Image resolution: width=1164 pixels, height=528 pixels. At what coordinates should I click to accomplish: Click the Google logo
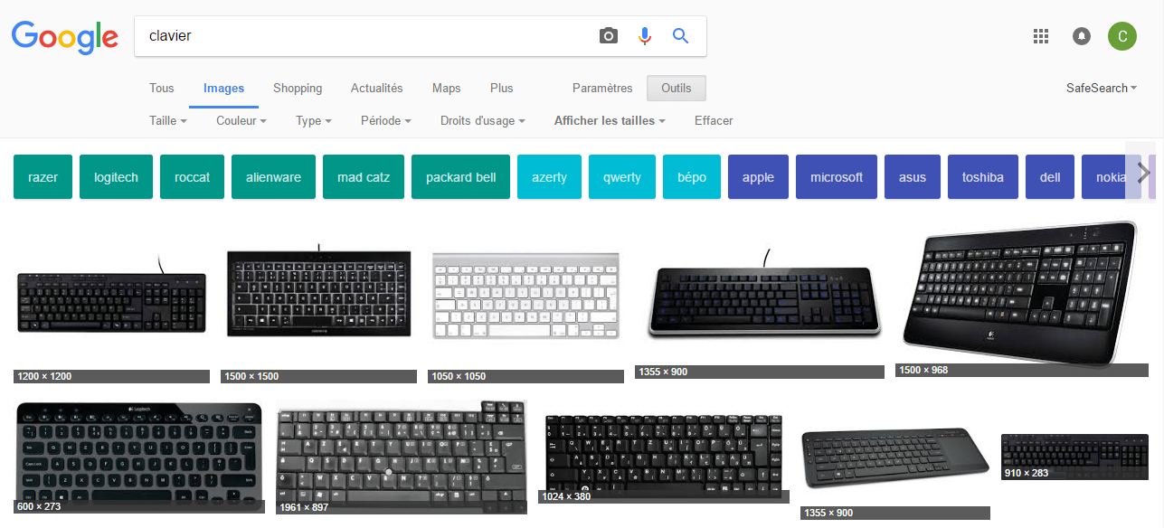click(64, 36)
